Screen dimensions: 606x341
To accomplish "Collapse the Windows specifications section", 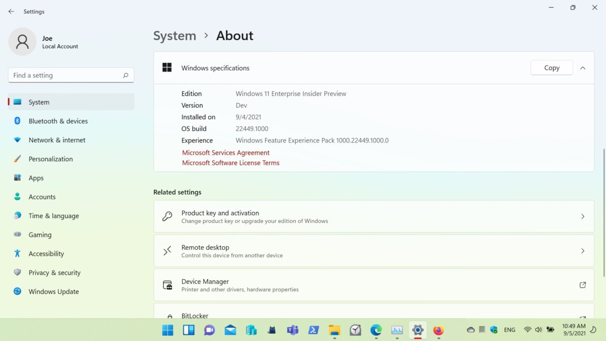I will tap(583, 68).
